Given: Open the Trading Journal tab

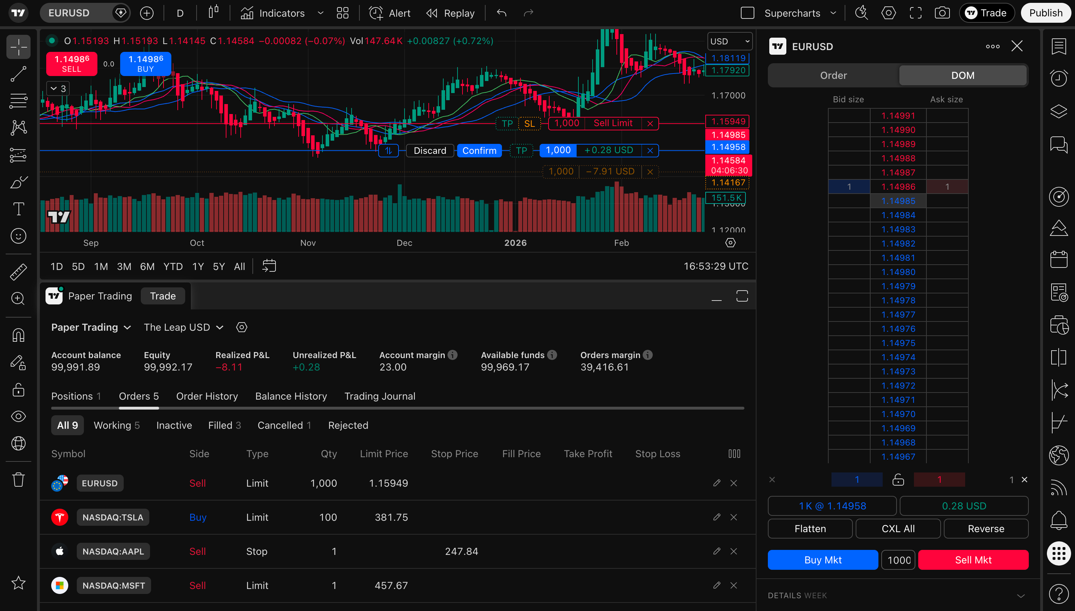Looking at the screenshot, I should pyautogui.click(x=380, y=396).
